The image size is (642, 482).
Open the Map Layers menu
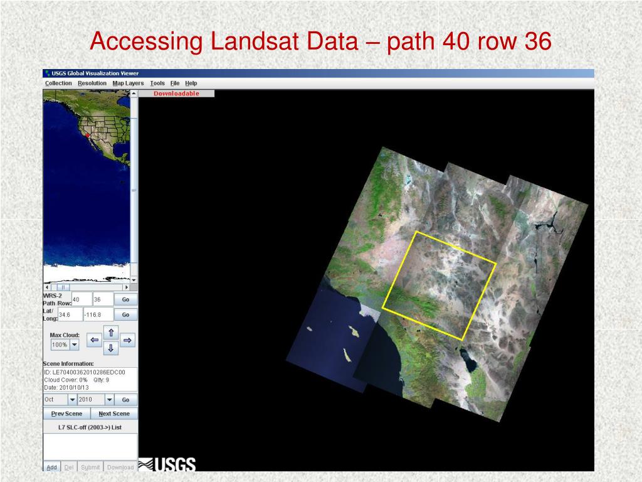(x=128, y=83)
